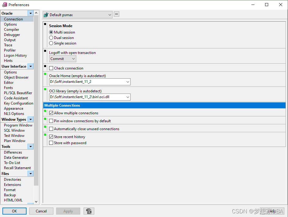Click the green indicator beside OCI library
The width and height of the screenshot is (288, 217).
(45, 89)
